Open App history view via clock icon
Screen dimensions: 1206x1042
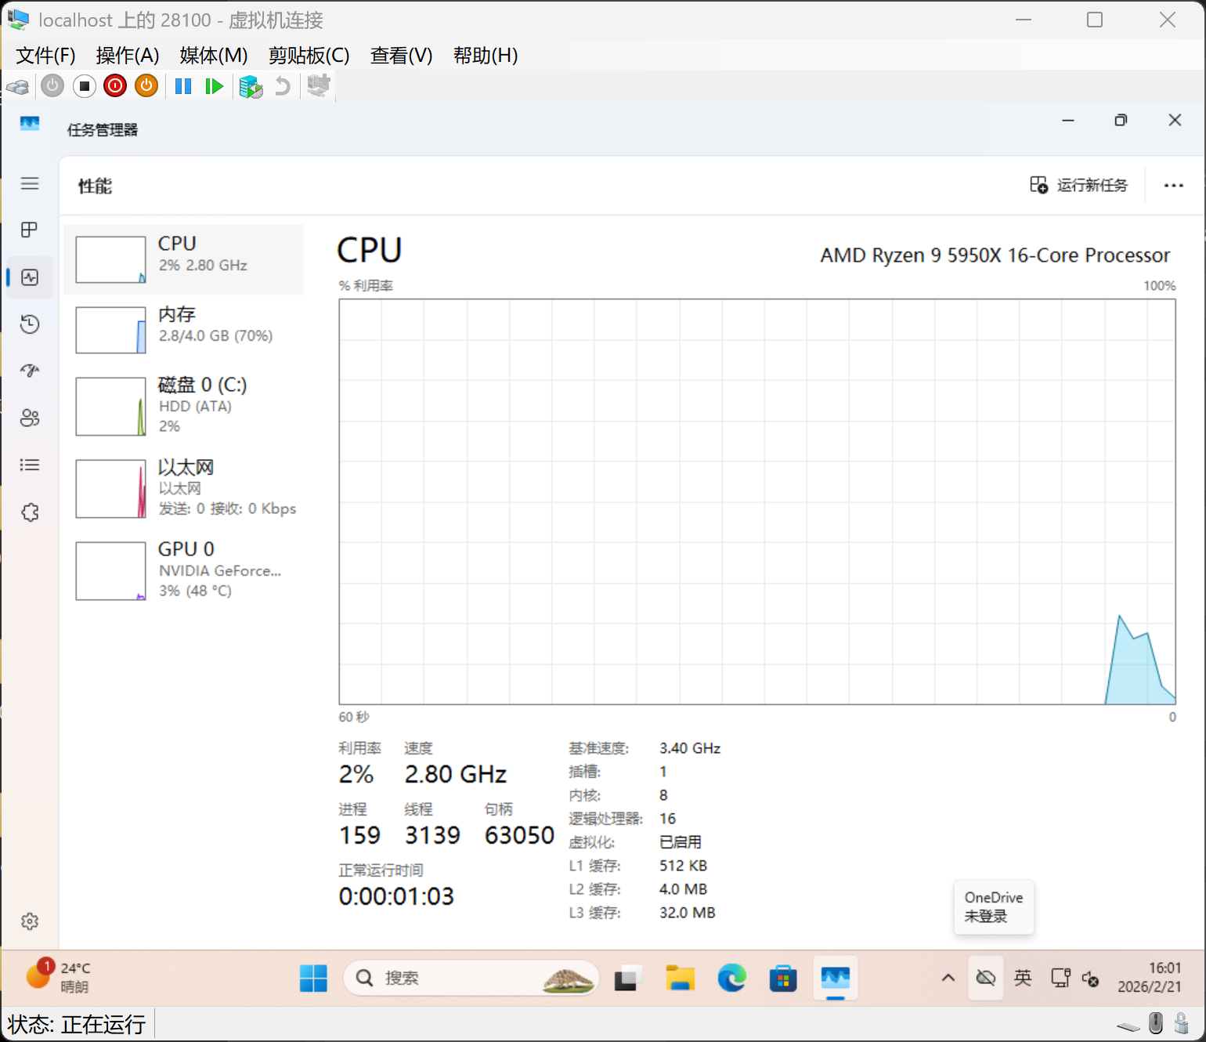(30, 324)
